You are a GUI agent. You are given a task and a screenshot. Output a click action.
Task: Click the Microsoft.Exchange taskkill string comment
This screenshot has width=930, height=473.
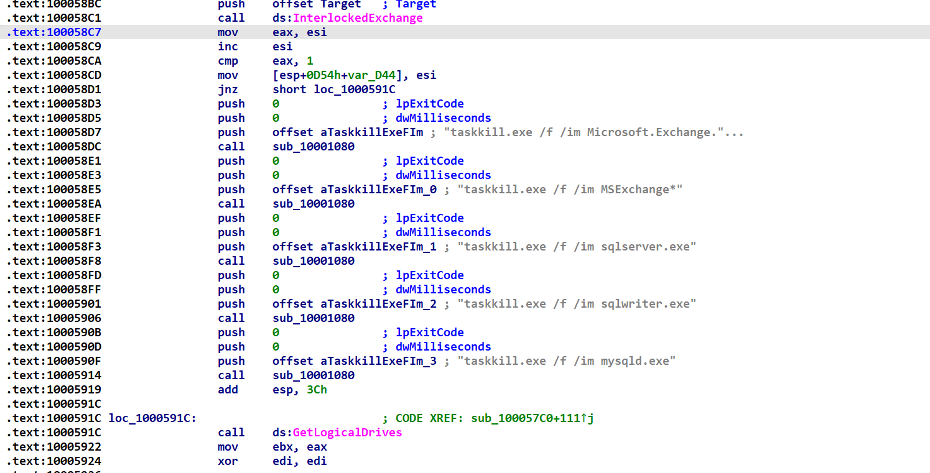coord(596,132)
